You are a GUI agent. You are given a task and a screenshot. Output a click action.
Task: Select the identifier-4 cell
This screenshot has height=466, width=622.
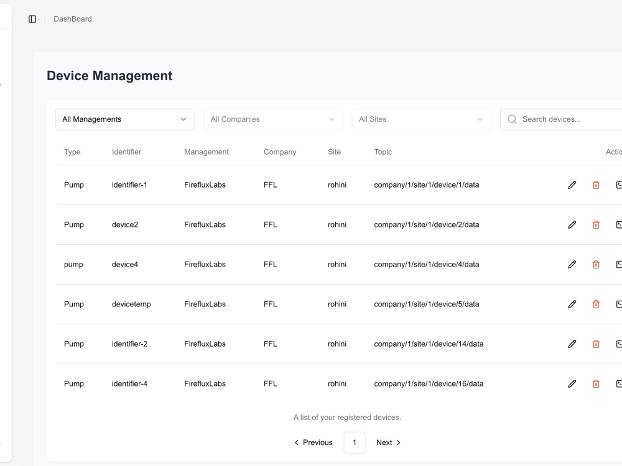(x=130, y=383)
